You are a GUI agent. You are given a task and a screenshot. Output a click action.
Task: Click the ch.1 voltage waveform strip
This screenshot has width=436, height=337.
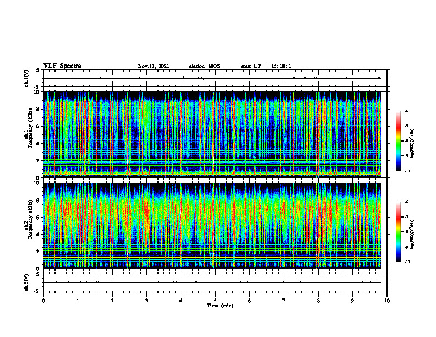pyautogui.click(x=215, y=78)
